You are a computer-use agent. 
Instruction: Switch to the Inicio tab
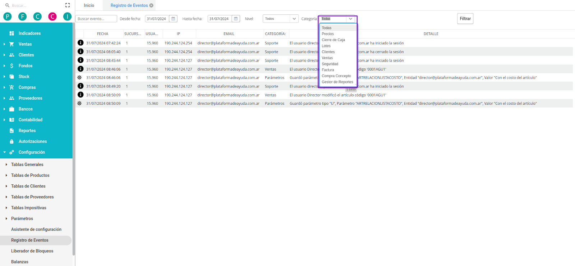[x=89, y=5]
